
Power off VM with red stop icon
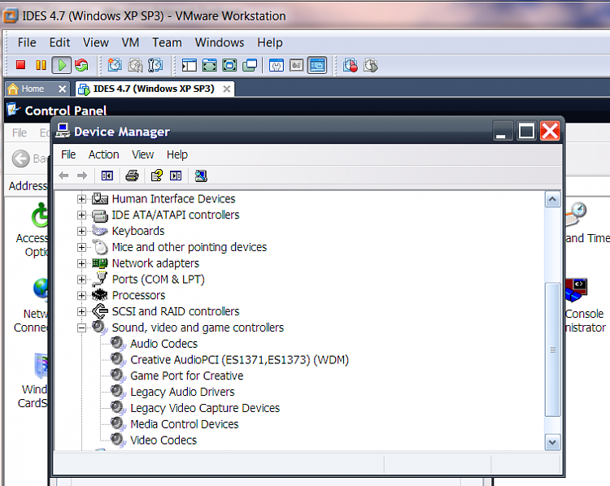pyautogui.click(x=20, y=65)
